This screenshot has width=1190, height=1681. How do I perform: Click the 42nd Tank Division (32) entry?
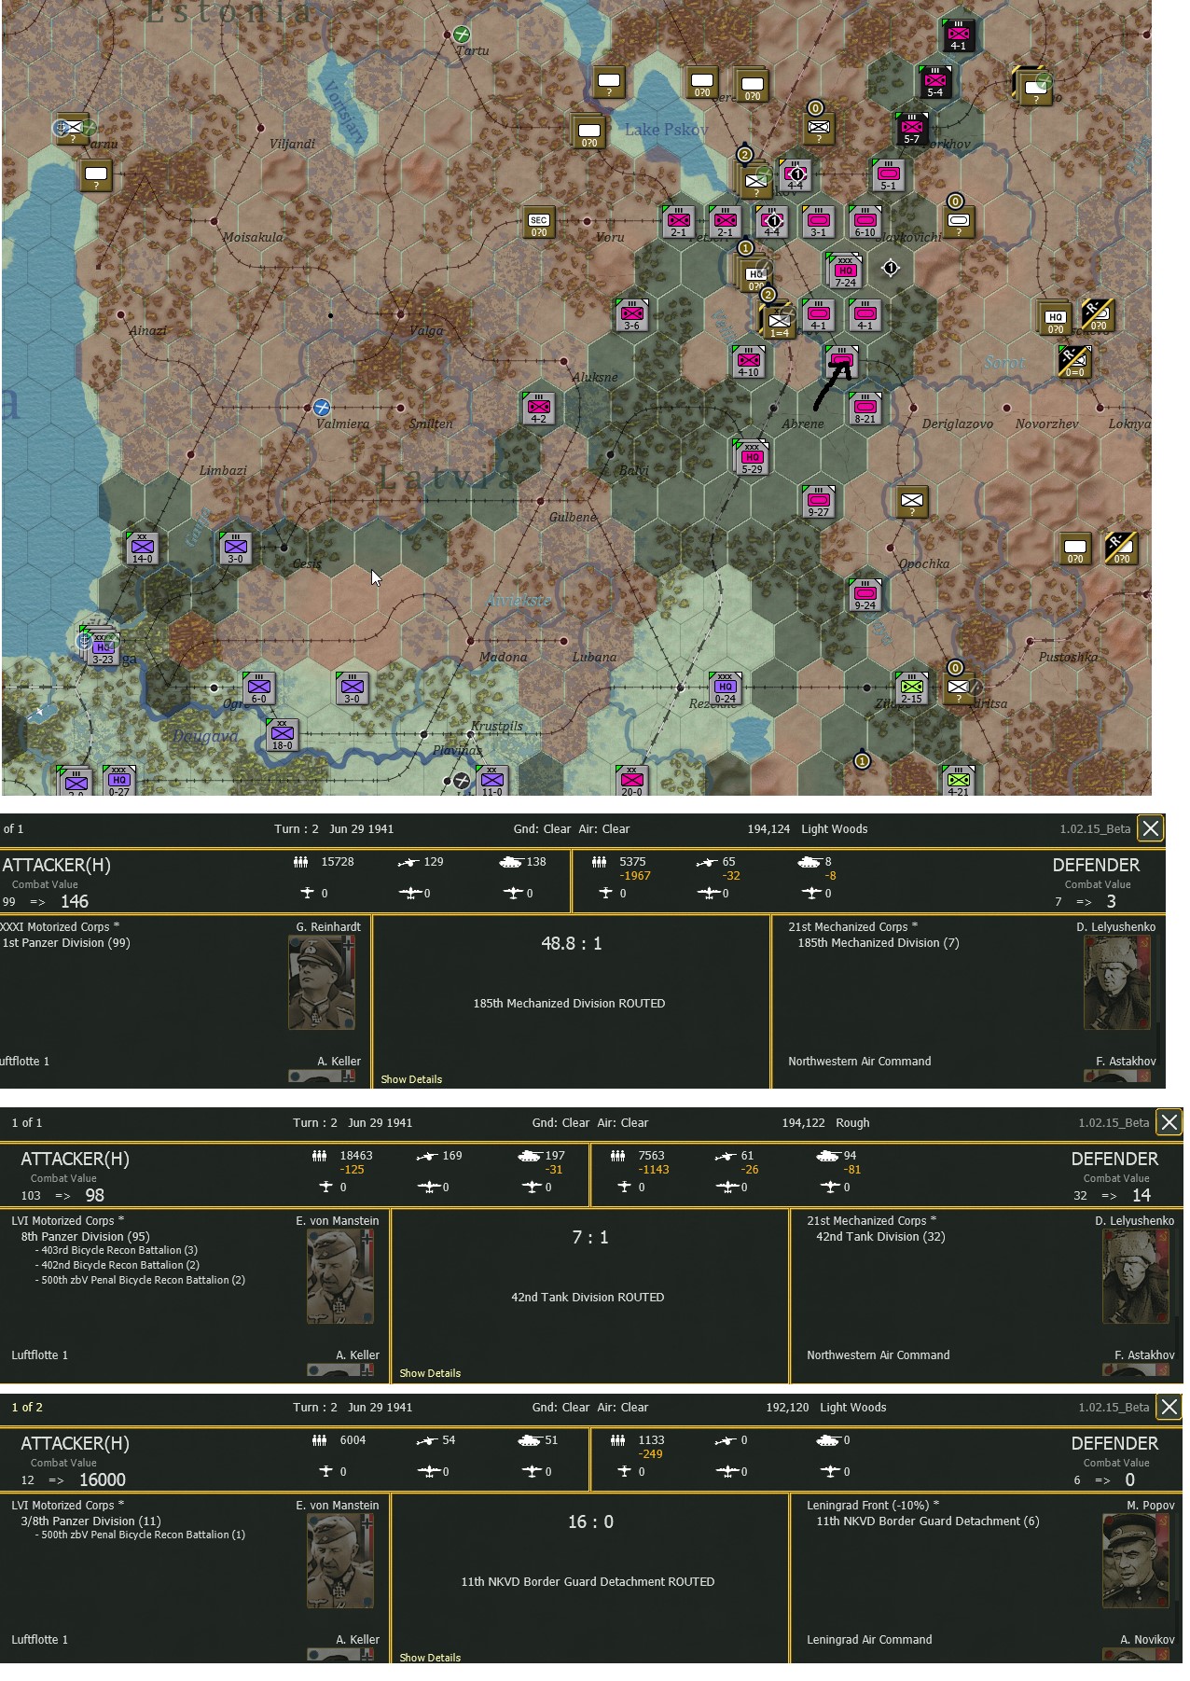[x=880, y=1237]
